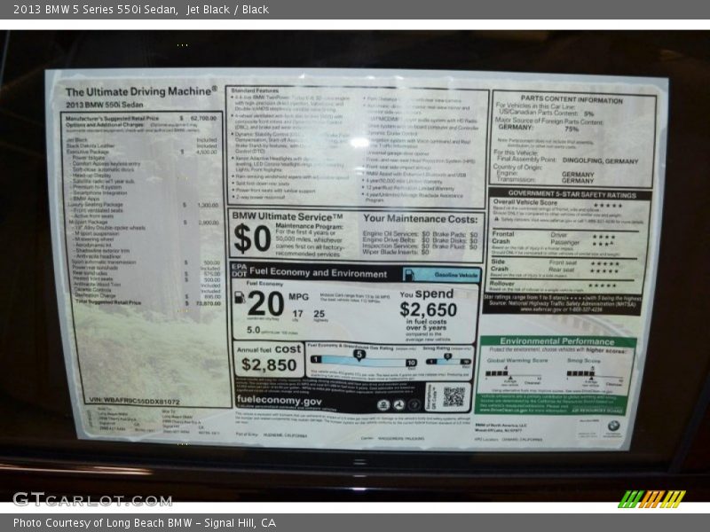Click the fuel pump icon beside 20 MPG
710x532 pixels.
(240, 297)
